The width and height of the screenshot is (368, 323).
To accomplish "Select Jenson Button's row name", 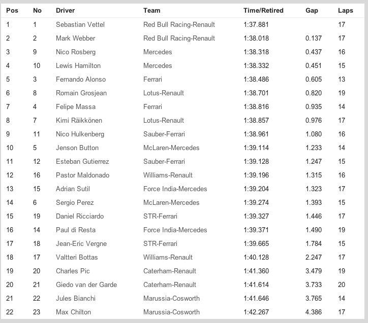I will click(77, 148).
